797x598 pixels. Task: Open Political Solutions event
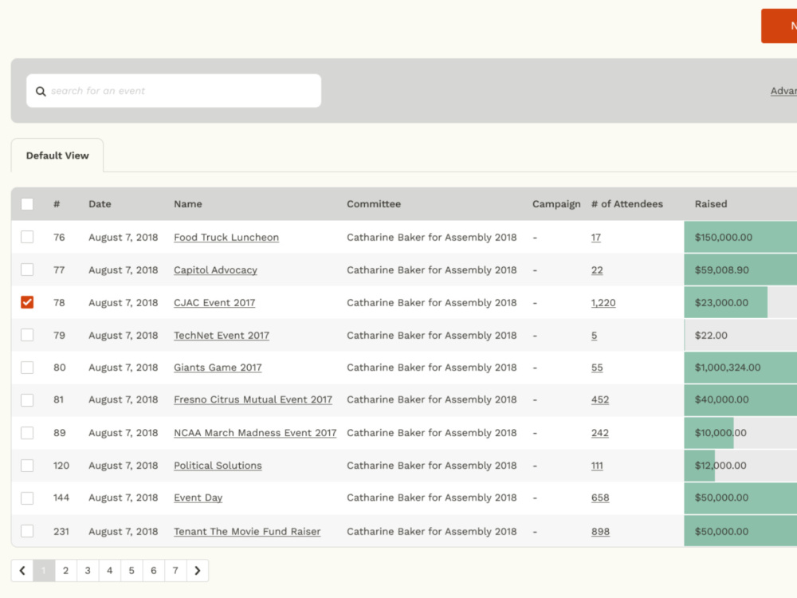point(218,466)
